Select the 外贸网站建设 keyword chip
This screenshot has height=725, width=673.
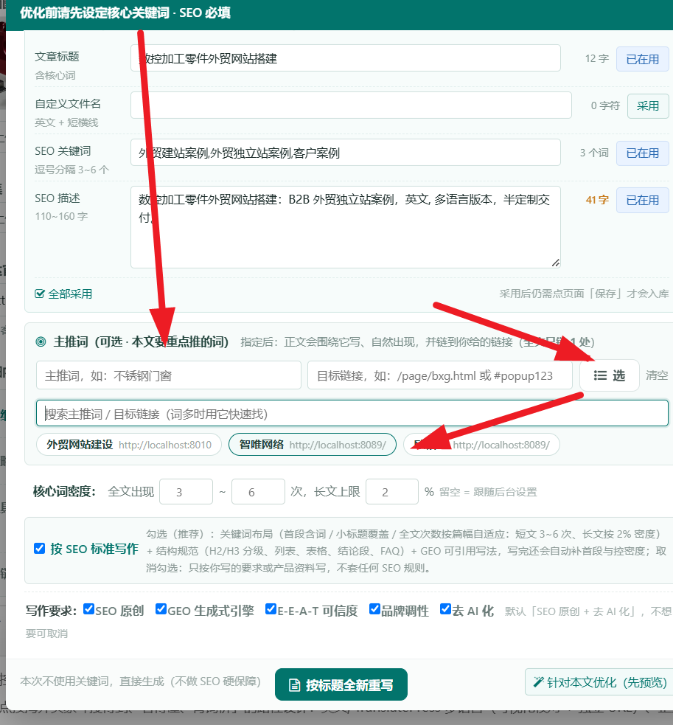pos(129,445)
